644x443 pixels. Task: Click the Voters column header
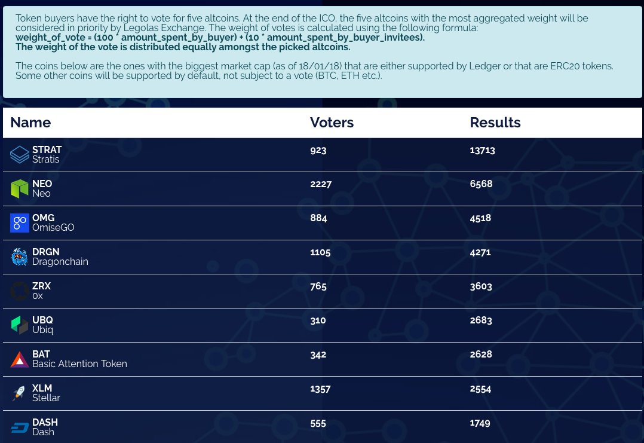(x=332, y=123)
